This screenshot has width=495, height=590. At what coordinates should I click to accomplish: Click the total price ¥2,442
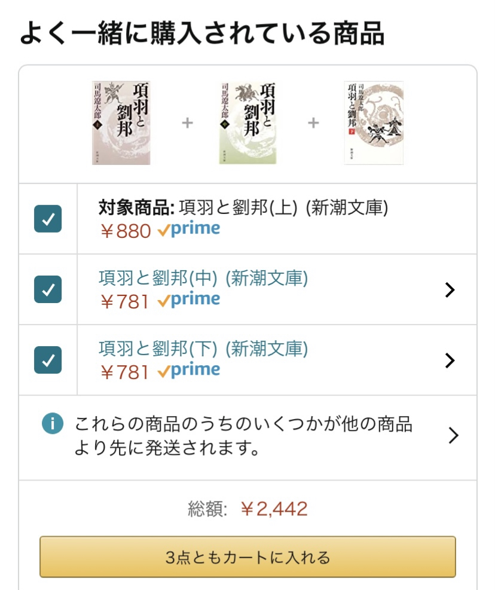(274, 509)
